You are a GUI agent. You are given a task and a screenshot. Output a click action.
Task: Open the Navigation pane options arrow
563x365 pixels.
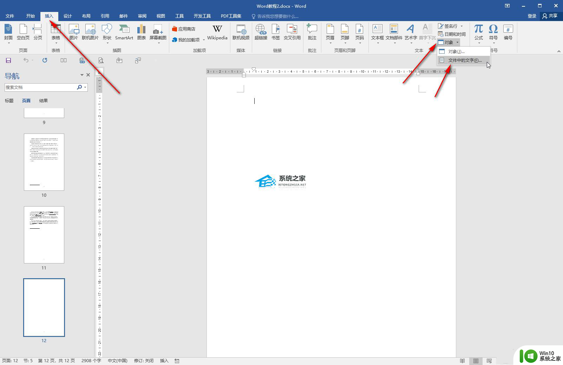(x=82, y=75)
